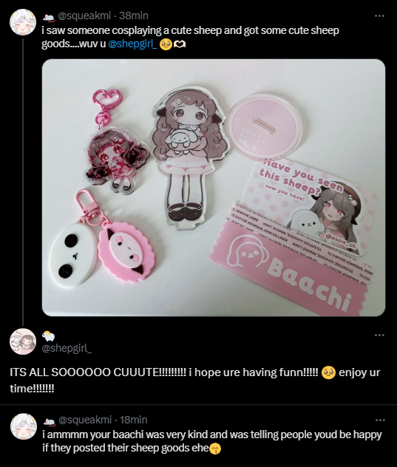The height and width of the screenshot is (467, 397).
Task: Click the 38min timestamp
Action: click(x=134, y=16)
